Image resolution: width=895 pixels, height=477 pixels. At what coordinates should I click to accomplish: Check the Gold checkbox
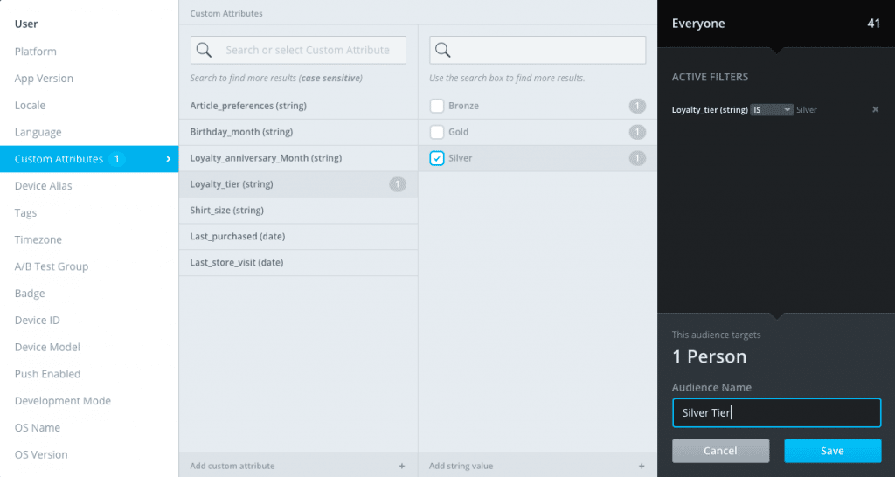point(437,132)
